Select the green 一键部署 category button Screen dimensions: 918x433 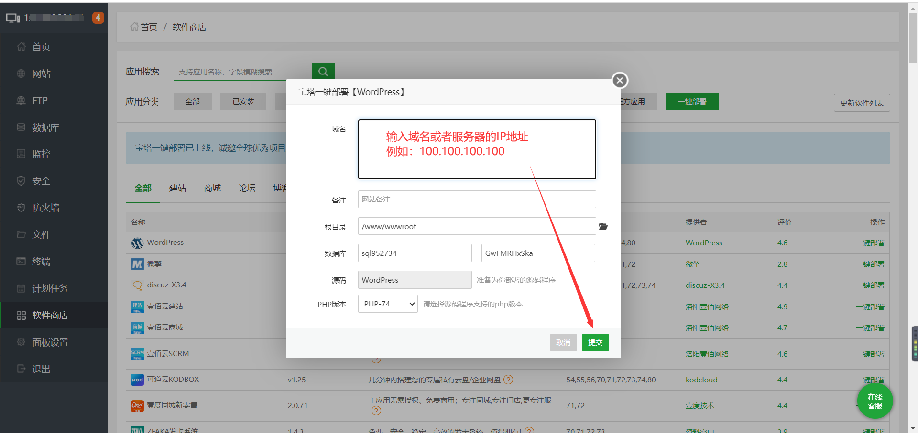point(692,101)
